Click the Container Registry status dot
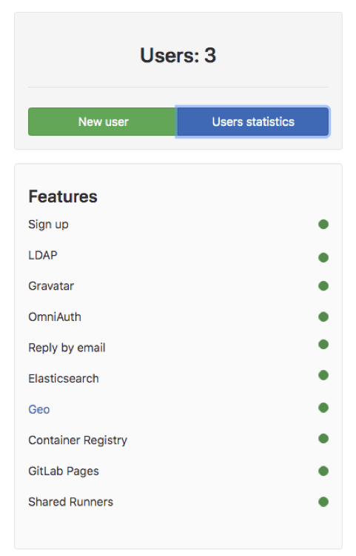 [323, 439]
